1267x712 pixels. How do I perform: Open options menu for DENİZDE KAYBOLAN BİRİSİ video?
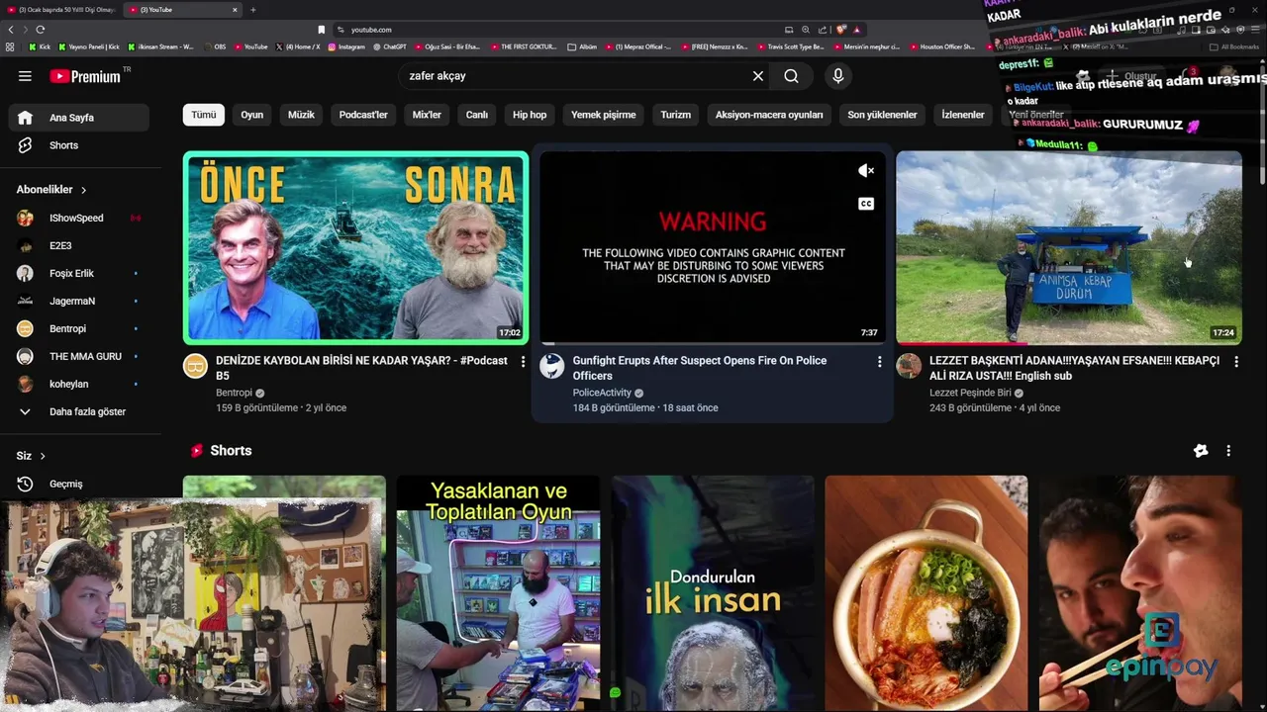coord(523,362)
